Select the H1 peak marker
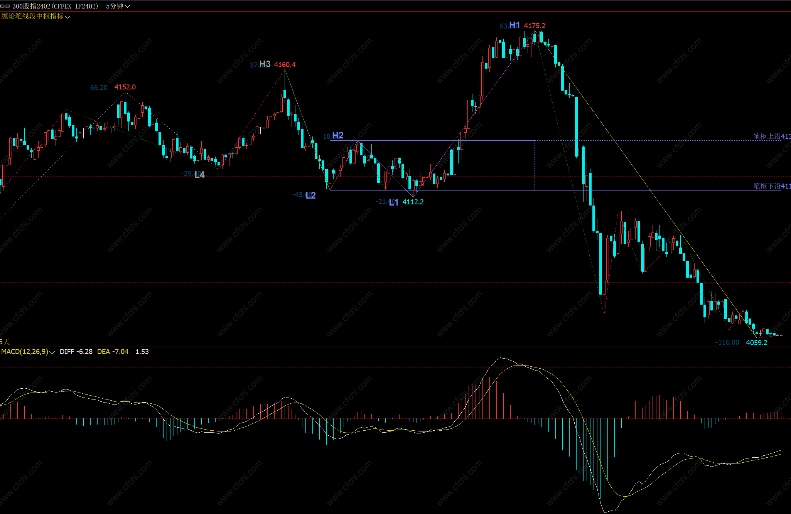 (514, 25)
